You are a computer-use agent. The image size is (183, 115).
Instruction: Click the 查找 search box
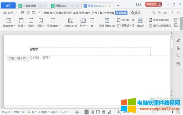click(136, 13)
